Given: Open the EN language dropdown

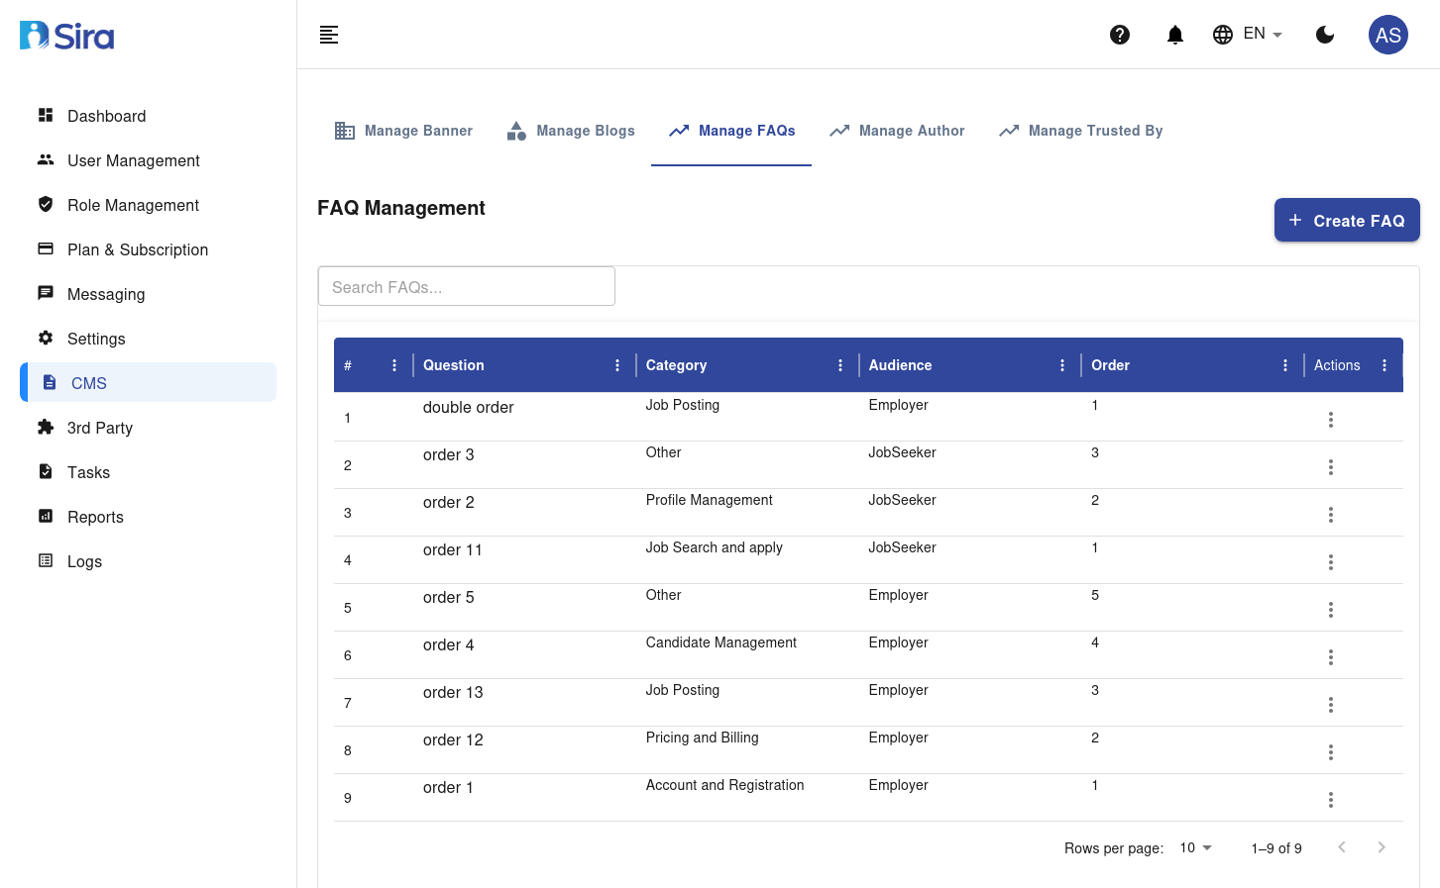Looking at the screenshot, I should coord(1248,35).
